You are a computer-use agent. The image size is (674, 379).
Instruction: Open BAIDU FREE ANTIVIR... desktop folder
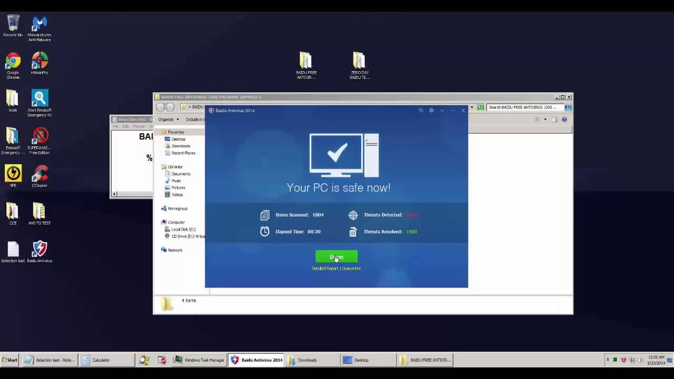pyautogui.click(x=306, y=66)
